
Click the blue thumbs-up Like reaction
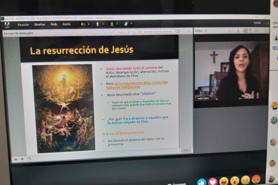click(202, 182)
